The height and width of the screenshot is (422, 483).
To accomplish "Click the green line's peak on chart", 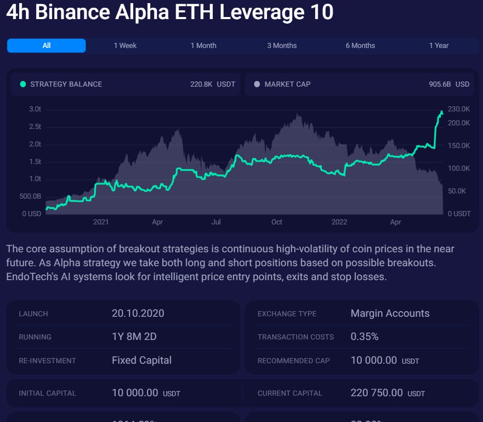I will pos(442,112).
